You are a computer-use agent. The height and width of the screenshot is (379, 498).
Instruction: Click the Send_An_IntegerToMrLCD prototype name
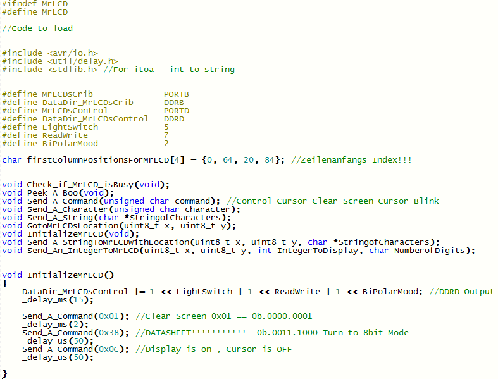click(83, 251)
